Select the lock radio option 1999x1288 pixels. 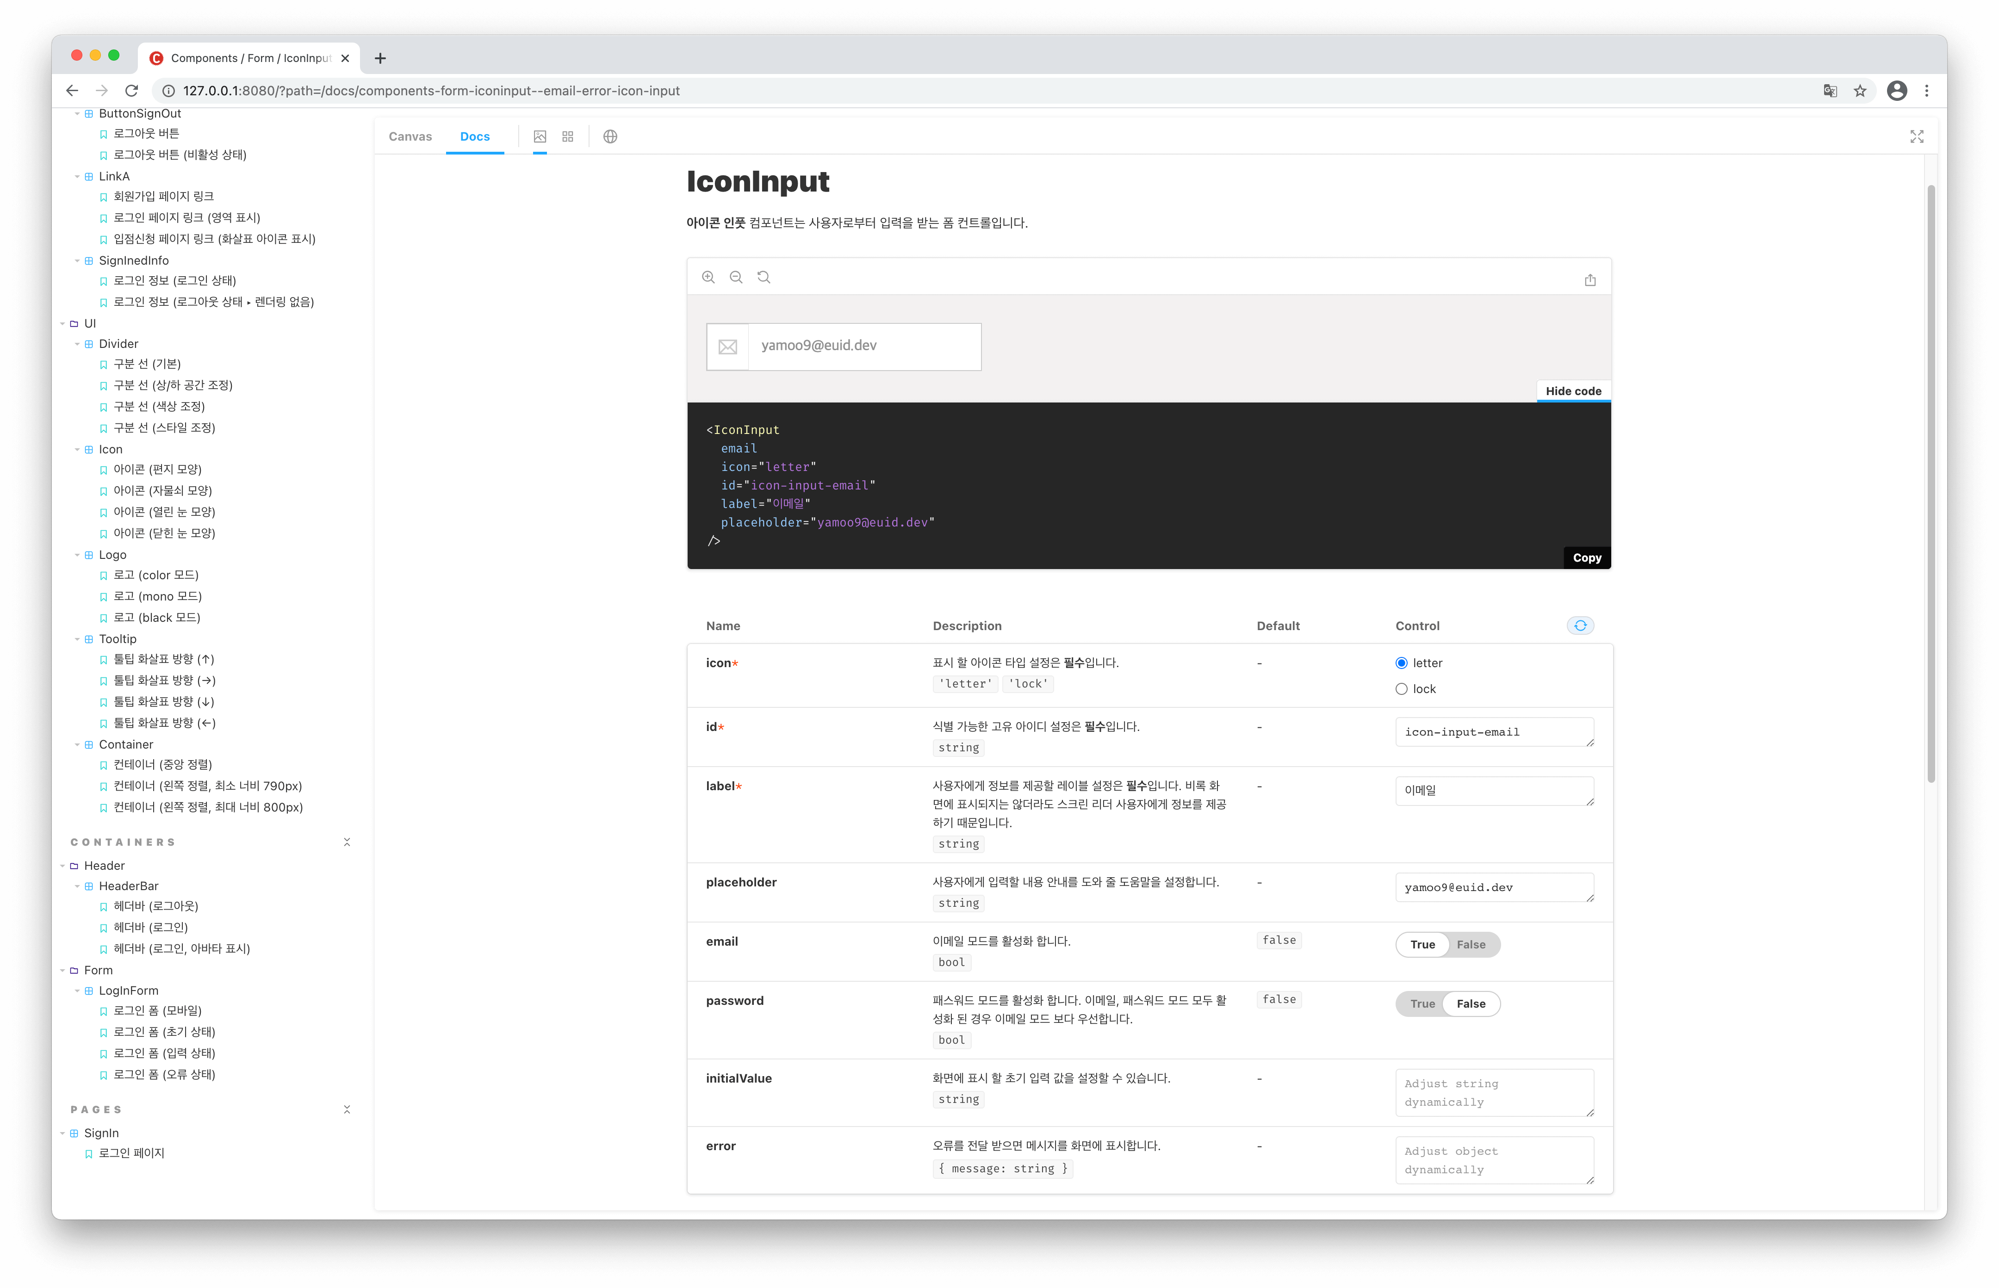(x=1402, y=689)
